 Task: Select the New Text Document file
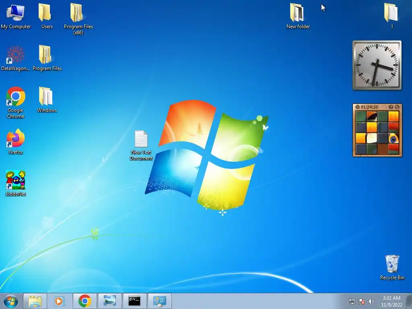[141, 145]
